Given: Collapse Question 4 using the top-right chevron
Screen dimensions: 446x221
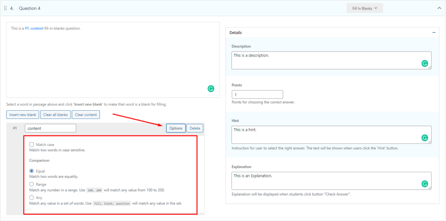Looking at the screenshot, I should (439, 8).
